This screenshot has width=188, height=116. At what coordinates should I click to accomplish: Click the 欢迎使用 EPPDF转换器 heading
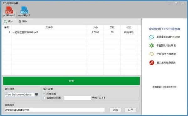coord(164,29)
